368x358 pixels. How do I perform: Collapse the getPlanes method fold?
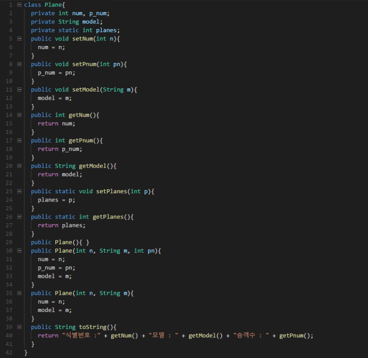tap(18, 216)
